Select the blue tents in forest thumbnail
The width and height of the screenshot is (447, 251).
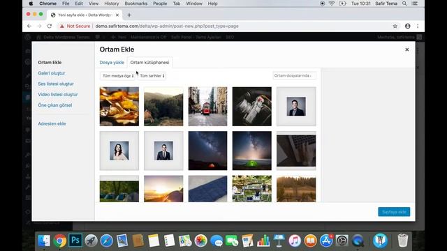(119, 189)
